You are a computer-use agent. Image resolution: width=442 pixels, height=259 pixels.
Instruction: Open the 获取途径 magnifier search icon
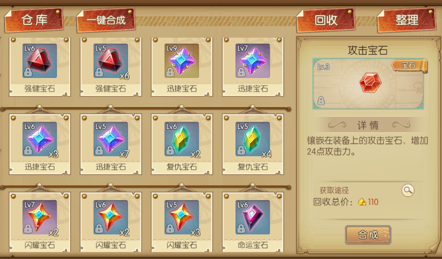(x=408, y=190)
